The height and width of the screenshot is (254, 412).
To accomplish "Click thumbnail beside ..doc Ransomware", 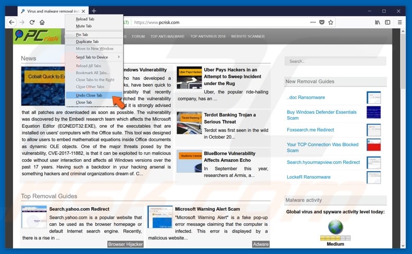I will pyautogui.click(x=373, y=98).
